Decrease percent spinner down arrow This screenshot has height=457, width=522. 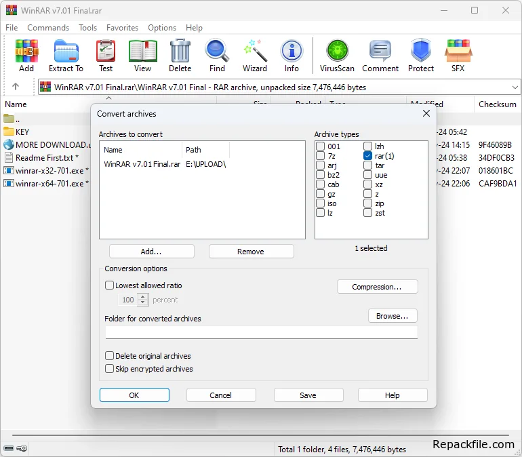(143, 302)
